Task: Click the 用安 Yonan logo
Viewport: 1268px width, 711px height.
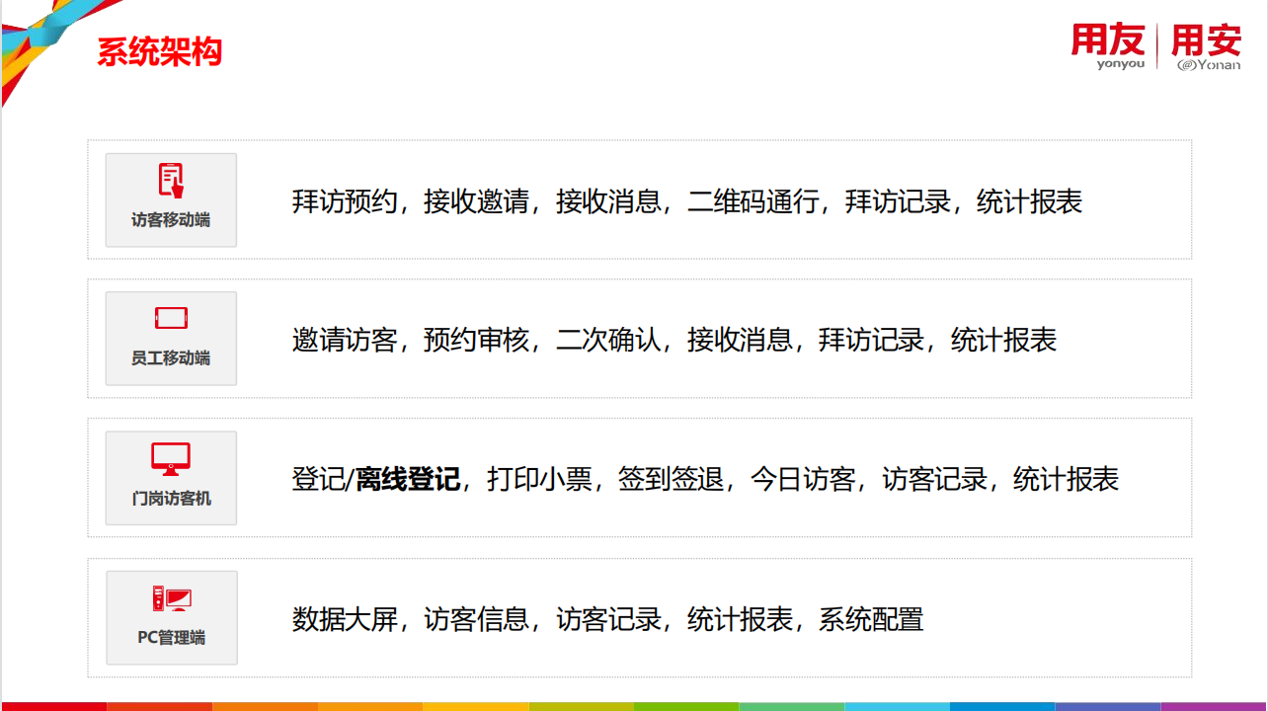Action: (x=1206, y=46)
